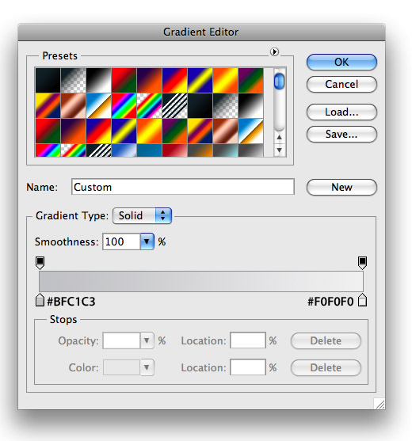Select first-row black to white preset
412x441 pixels.
(98, 81)
